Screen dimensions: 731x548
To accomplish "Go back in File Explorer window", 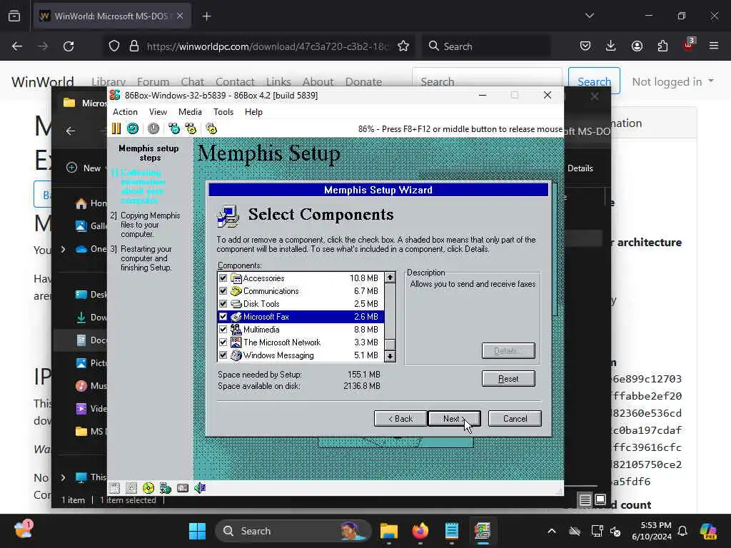I will [71, 131].
